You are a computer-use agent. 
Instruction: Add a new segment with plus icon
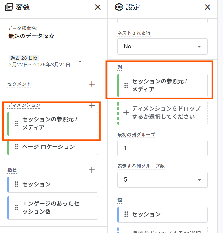click(x=92, y=84)
